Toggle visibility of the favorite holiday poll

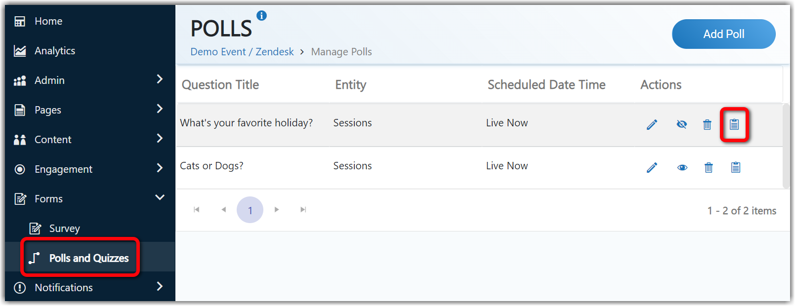[x=682, y=124]
